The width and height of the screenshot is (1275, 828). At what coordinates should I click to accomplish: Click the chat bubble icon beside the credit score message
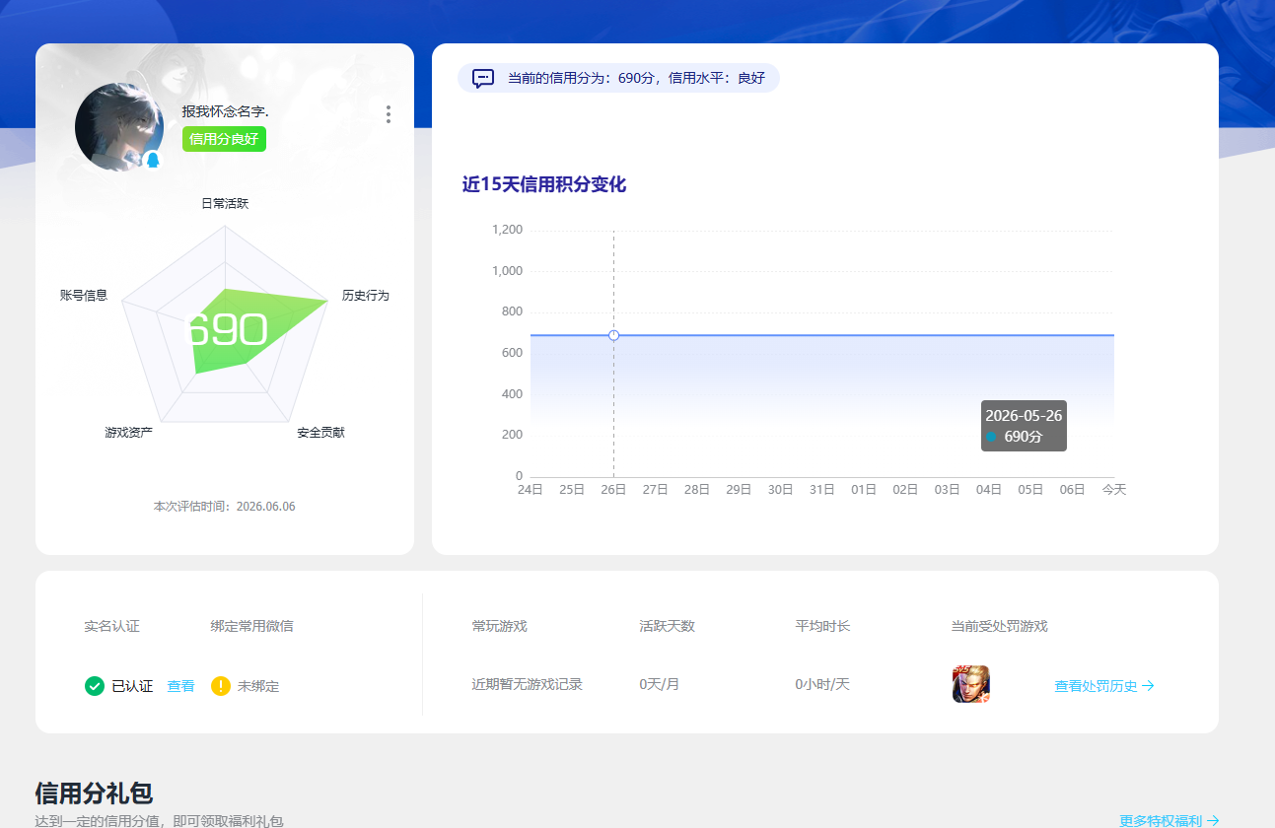(x=483, y=78)
